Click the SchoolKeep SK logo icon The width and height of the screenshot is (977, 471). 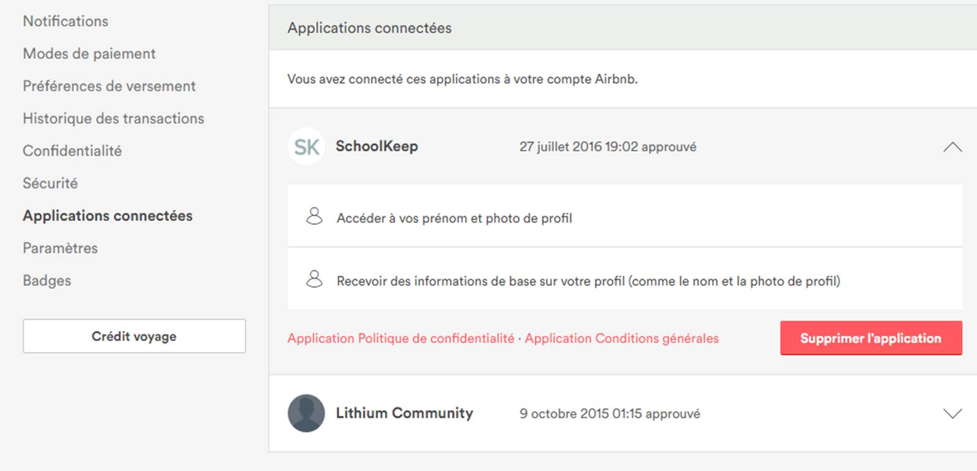click(306, 146)
